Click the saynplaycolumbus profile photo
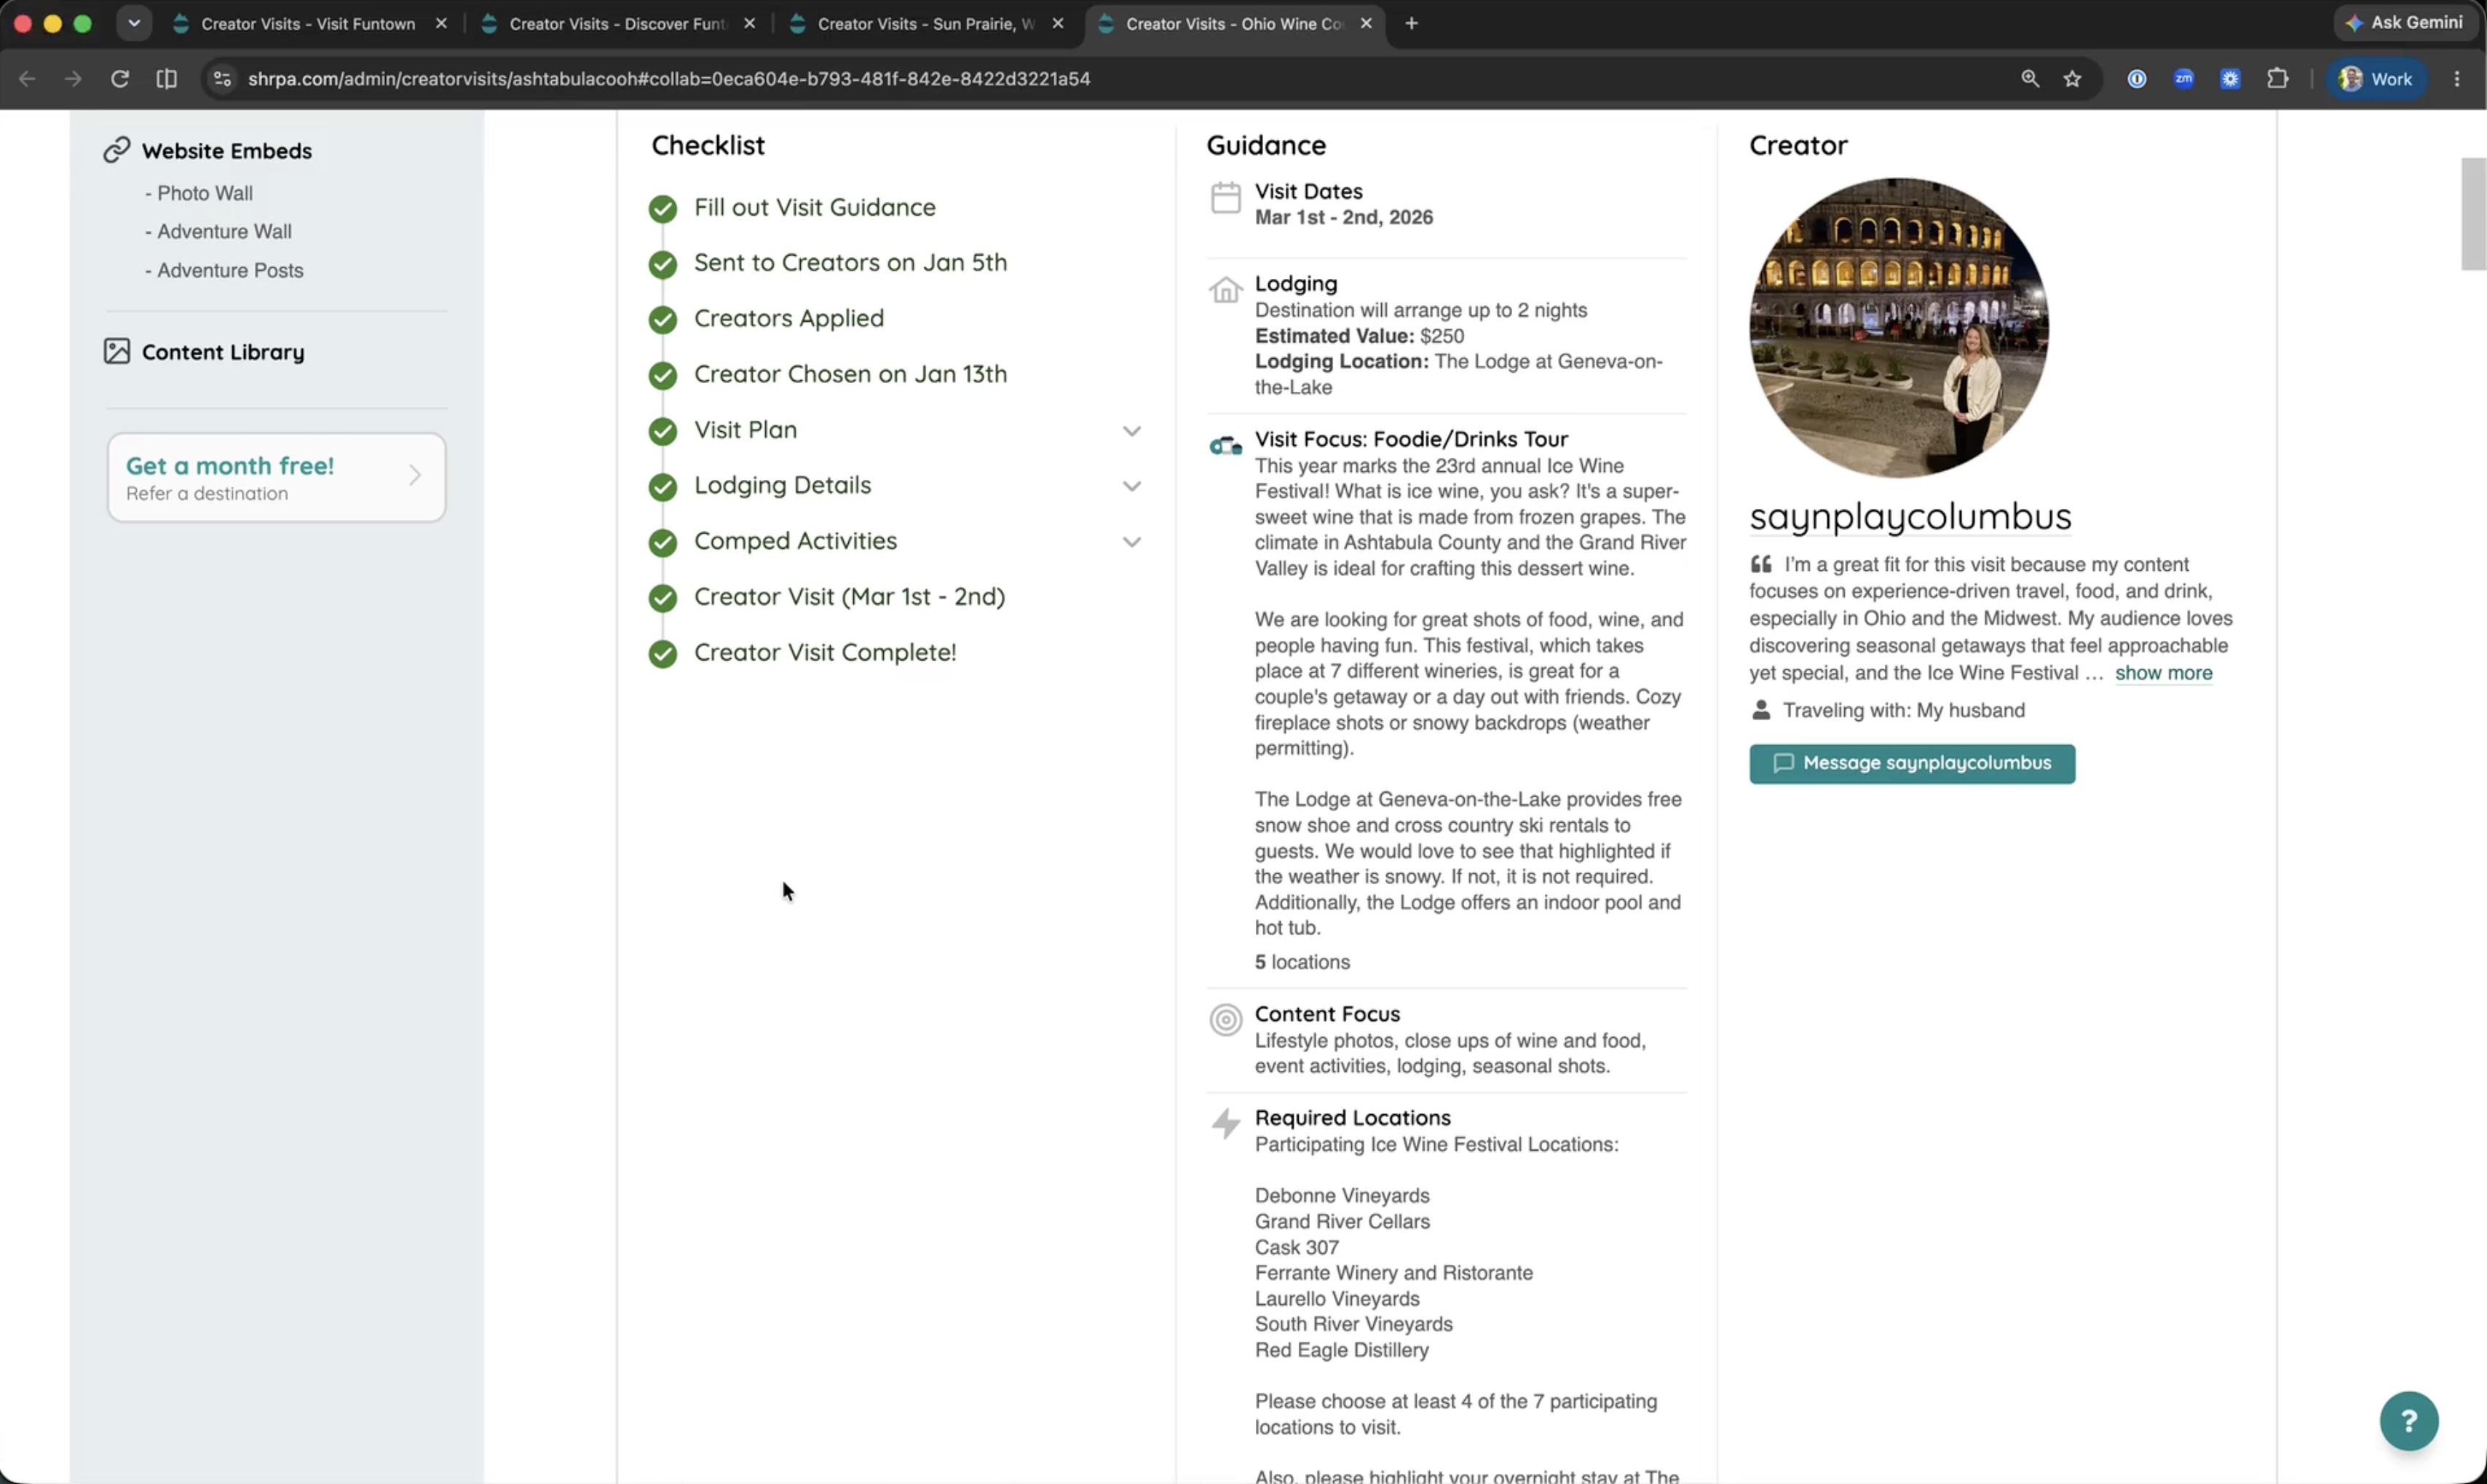Image resolution: width=2487 pixels, height=1484 pixels. point(1898,328)
